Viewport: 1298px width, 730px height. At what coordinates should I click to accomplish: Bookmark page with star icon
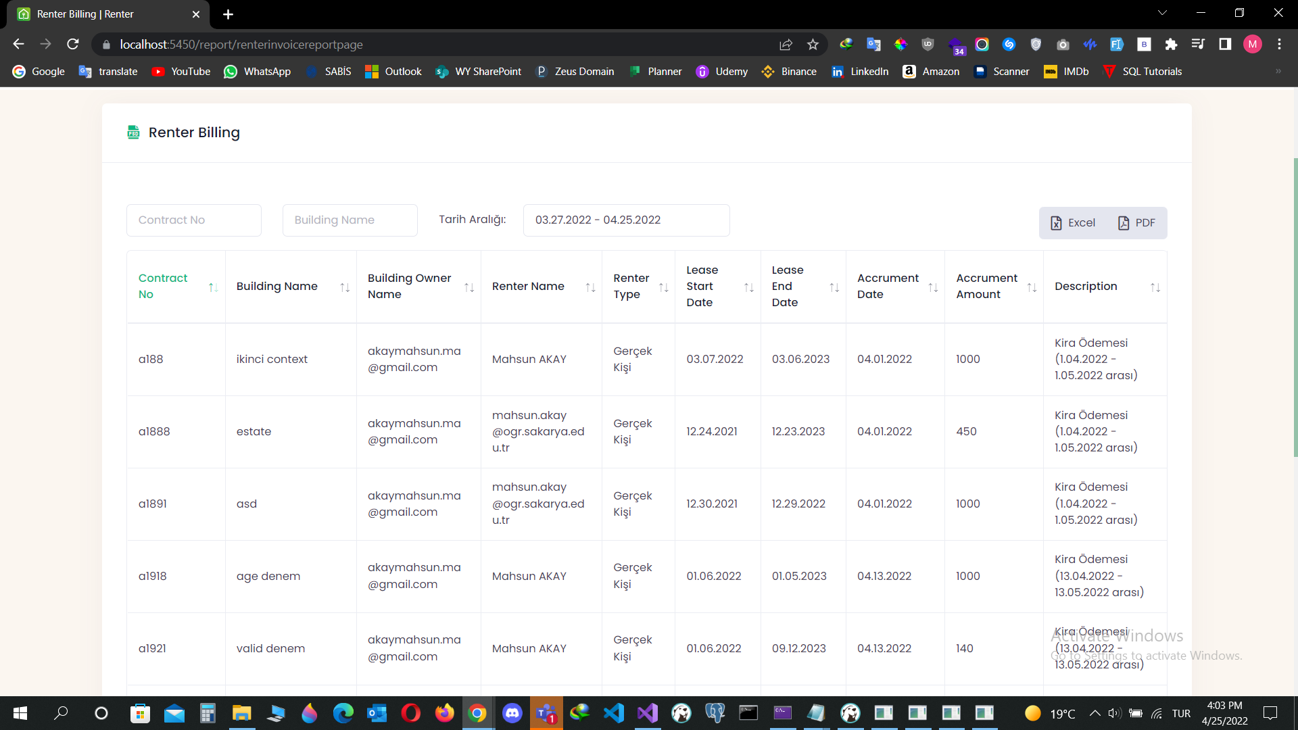813,45
